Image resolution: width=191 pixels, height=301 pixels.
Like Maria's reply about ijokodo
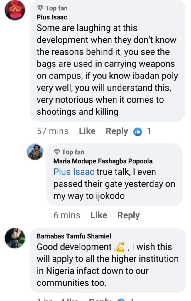[x=99, y=215]
